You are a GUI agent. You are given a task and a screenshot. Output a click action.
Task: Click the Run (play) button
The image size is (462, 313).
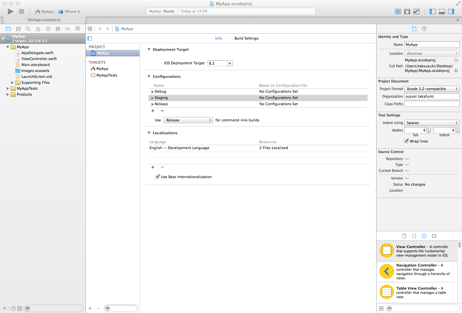(x=11, y=12)
